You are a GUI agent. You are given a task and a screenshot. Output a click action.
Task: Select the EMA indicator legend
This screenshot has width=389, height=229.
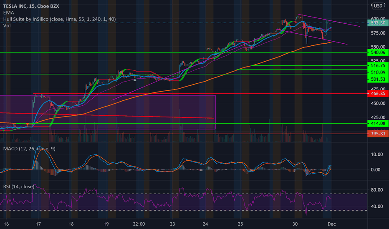pos(9,12)
